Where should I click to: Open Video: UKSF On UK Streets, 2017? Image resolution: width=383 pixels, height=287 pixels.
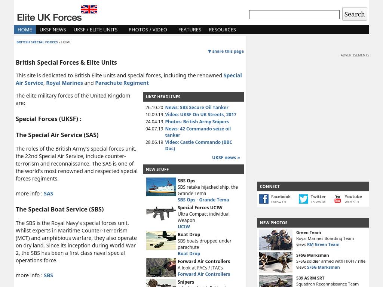(201, 114)
